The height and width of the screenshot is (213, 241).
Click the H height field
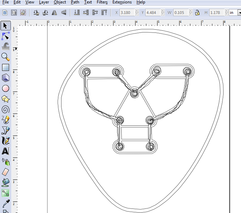coord(217,13)
